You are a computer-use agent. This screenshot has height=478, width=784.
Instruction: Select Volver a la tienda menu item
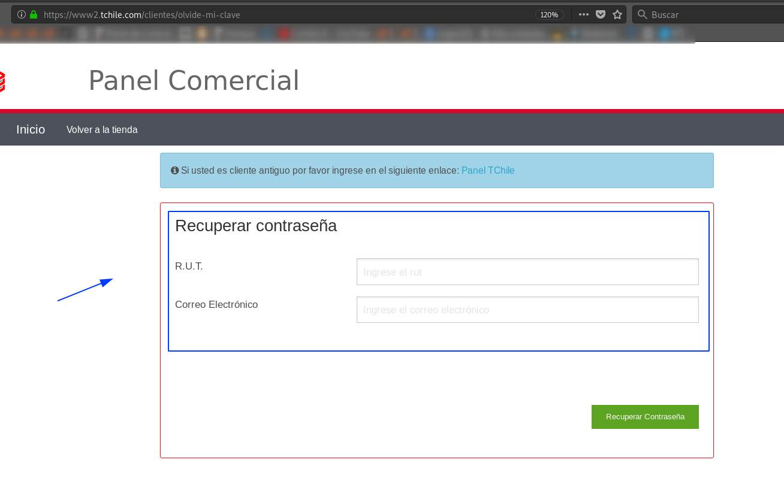click(x=102, y=130)
